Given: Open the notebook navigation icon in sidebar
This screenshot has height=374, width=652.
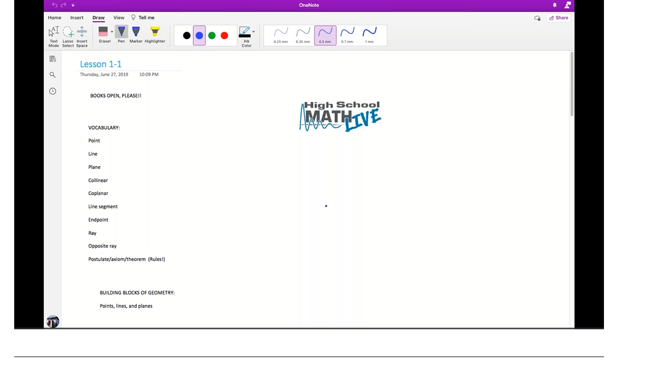Looking at the screenshot, I should 52,59.
